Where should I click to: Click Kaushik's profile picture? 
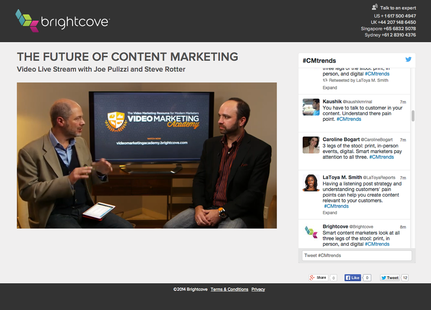[311, 107]
